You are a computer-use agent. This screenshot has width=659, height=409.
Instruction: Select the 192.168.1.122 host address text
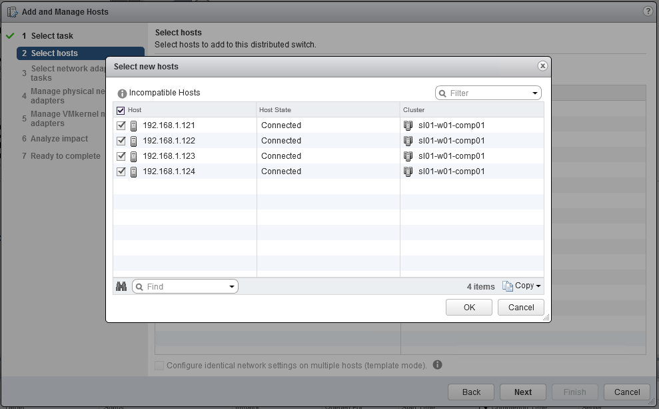[169, 141]
